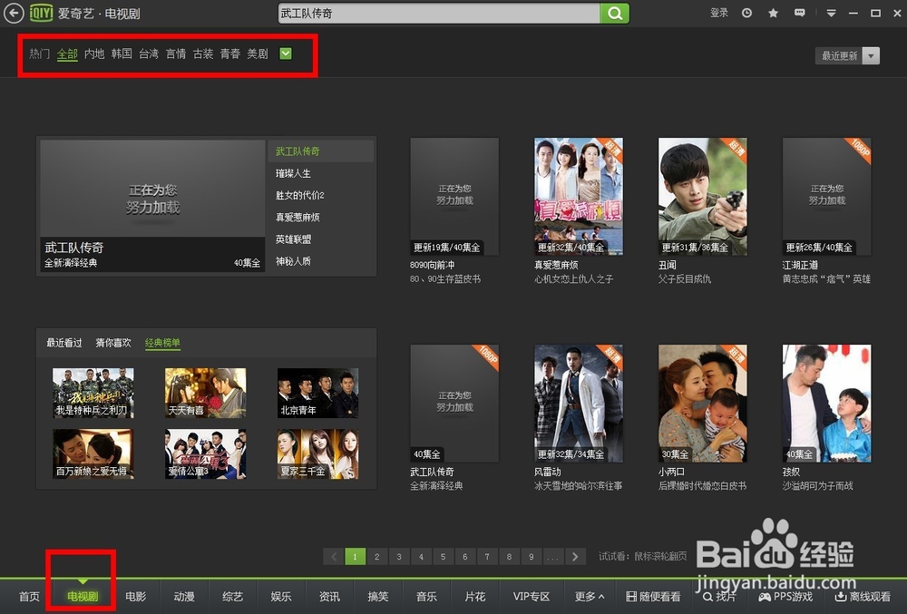Go to next page arrow
Image resolution: width=907 pixels, height=614 pixels.
coord(575,556)
